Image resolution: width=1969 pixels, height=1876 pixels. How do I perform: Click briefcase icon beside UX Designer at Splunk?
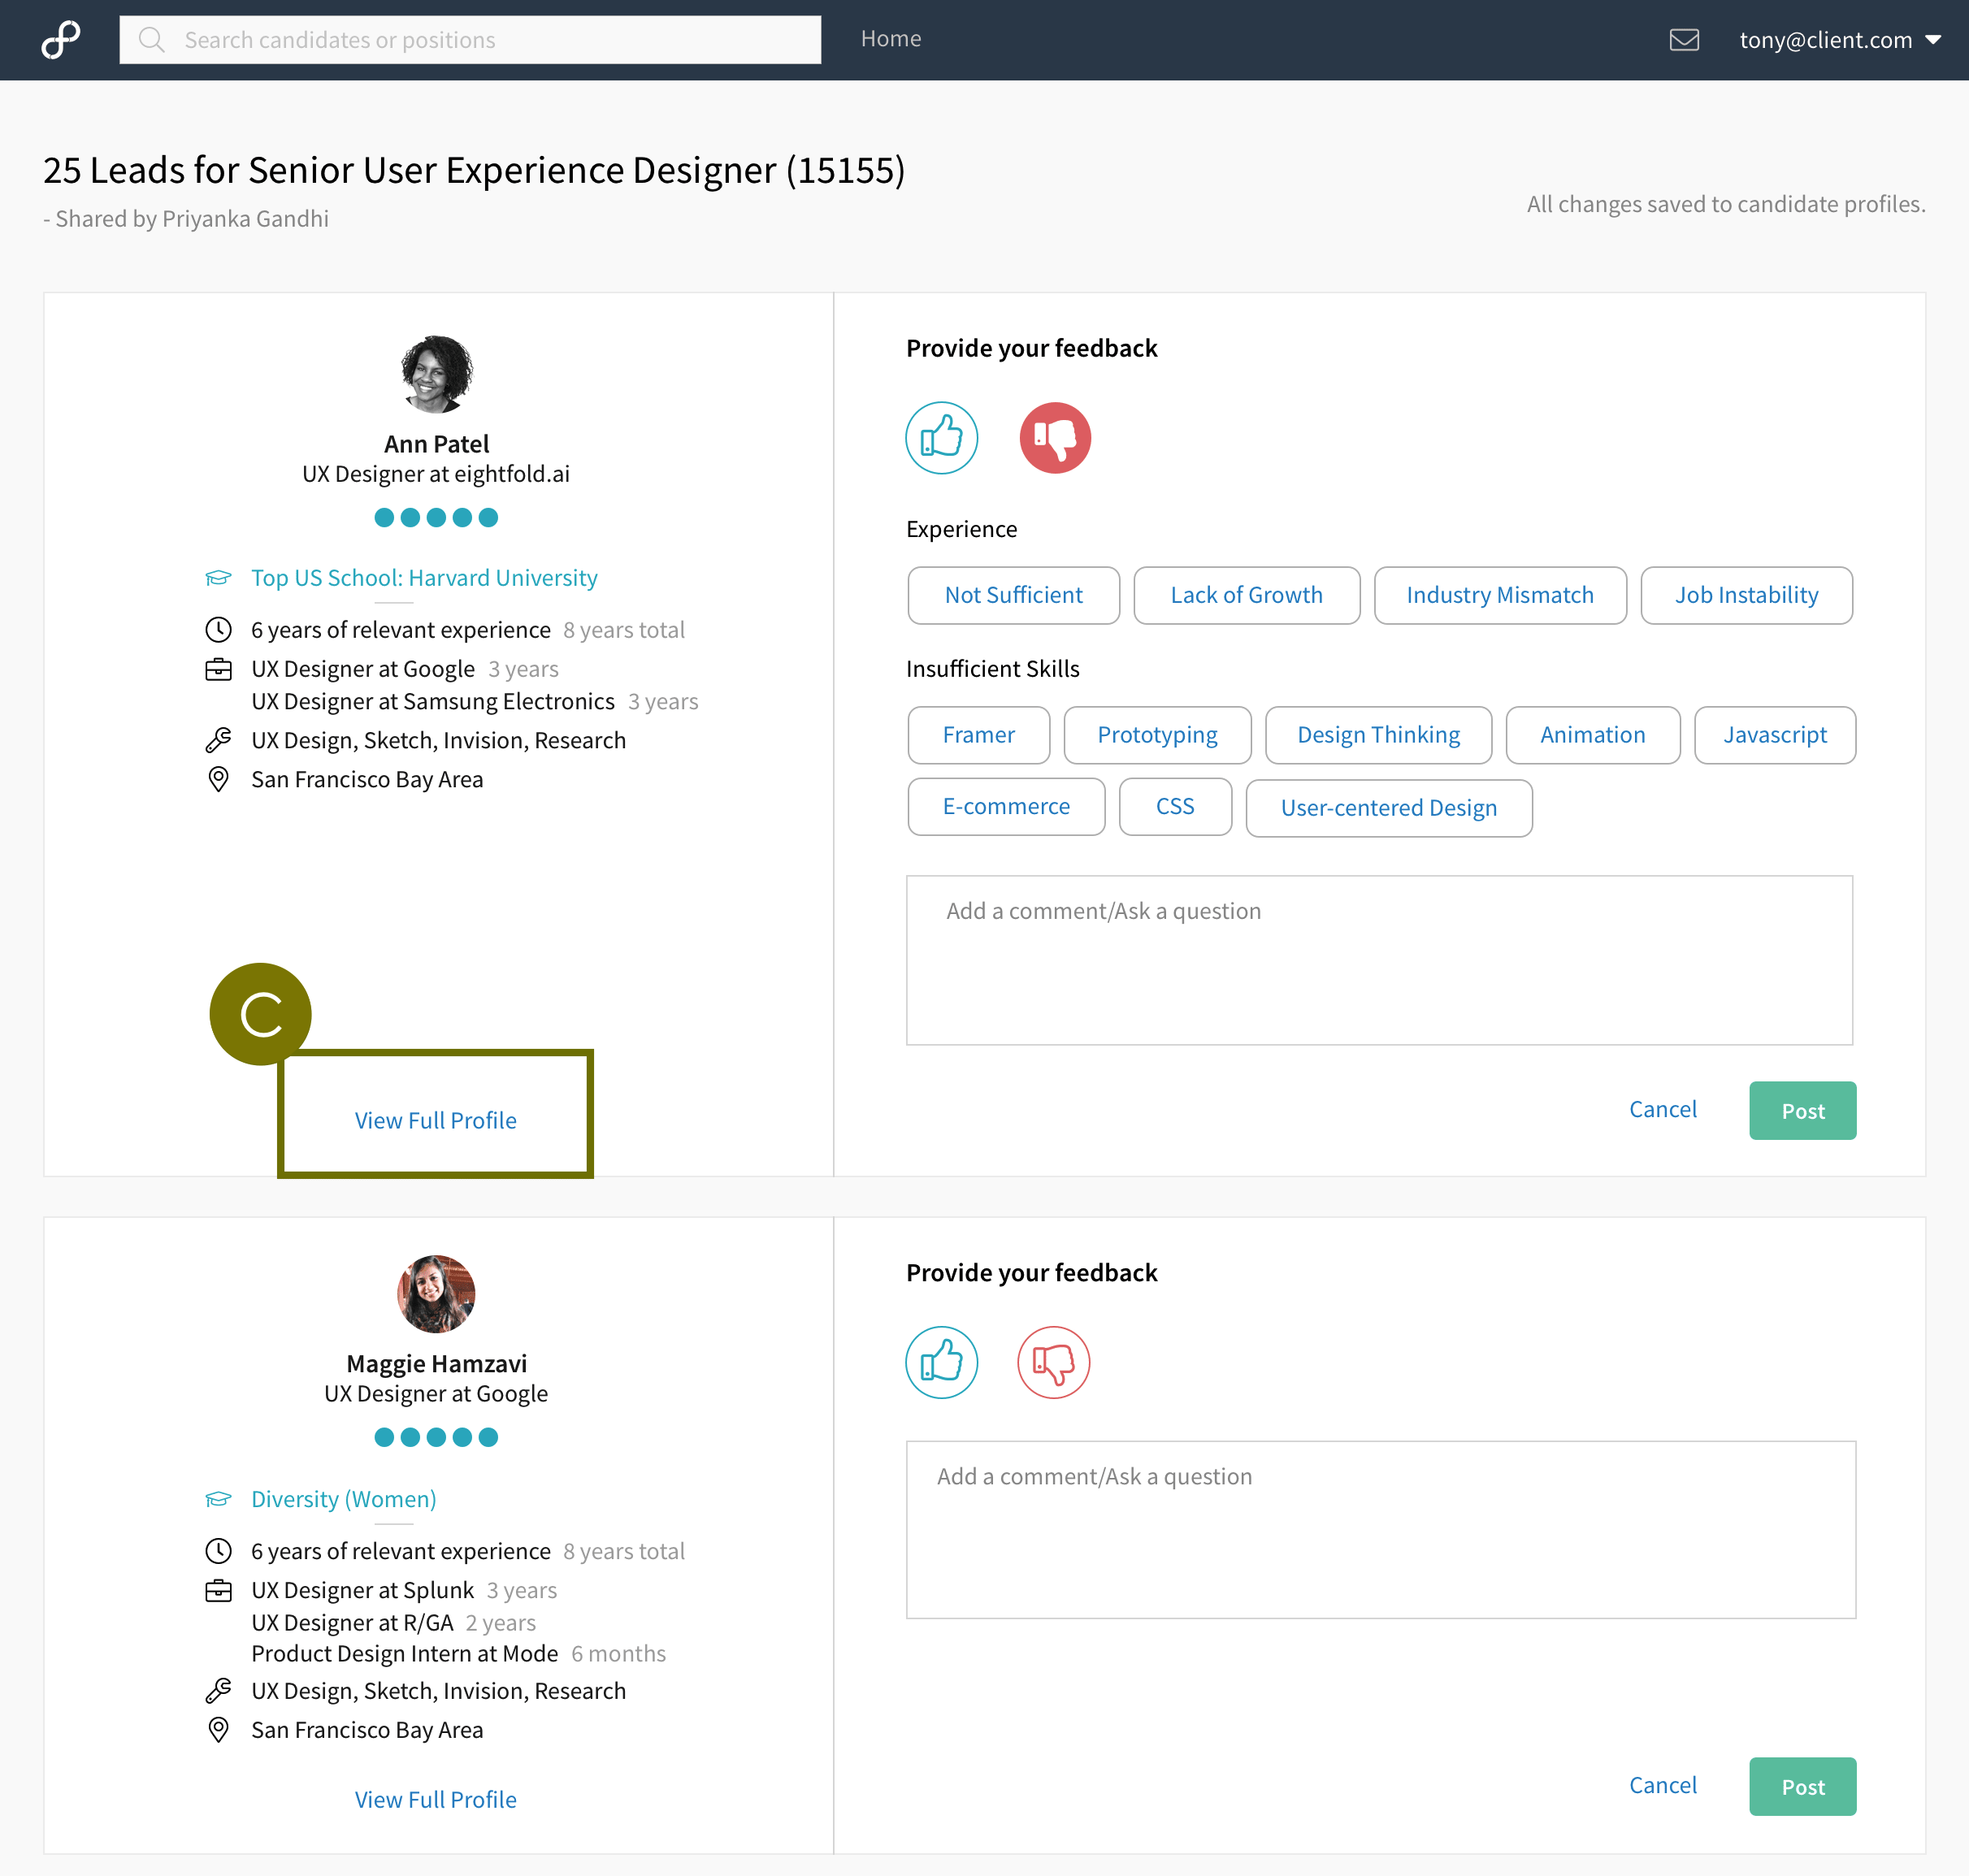(x=218, y=1590)
